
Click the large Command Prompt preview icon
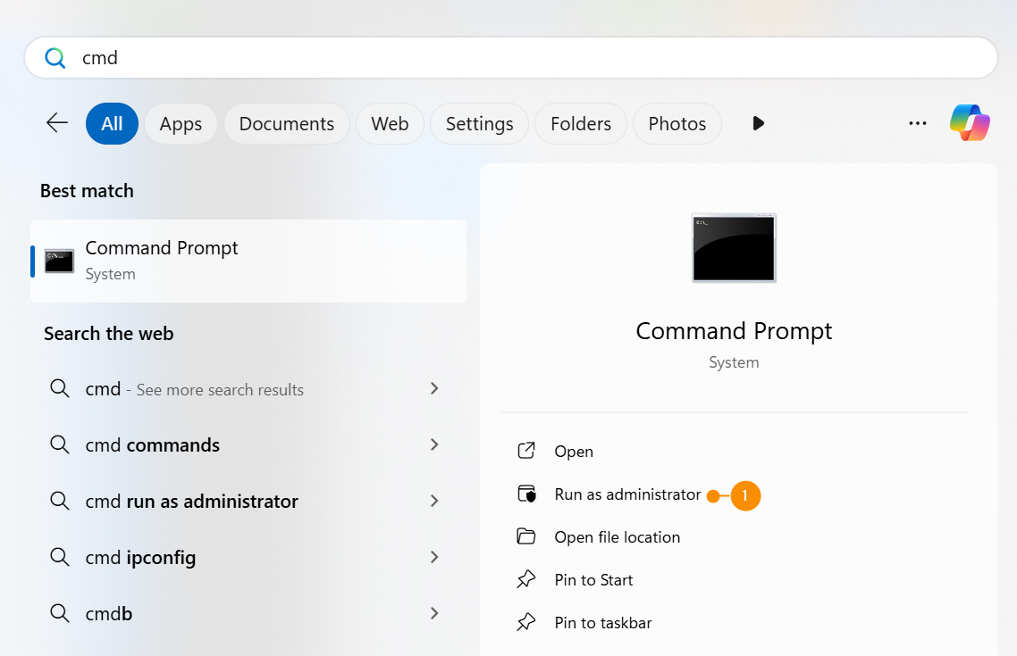(734, 248)
